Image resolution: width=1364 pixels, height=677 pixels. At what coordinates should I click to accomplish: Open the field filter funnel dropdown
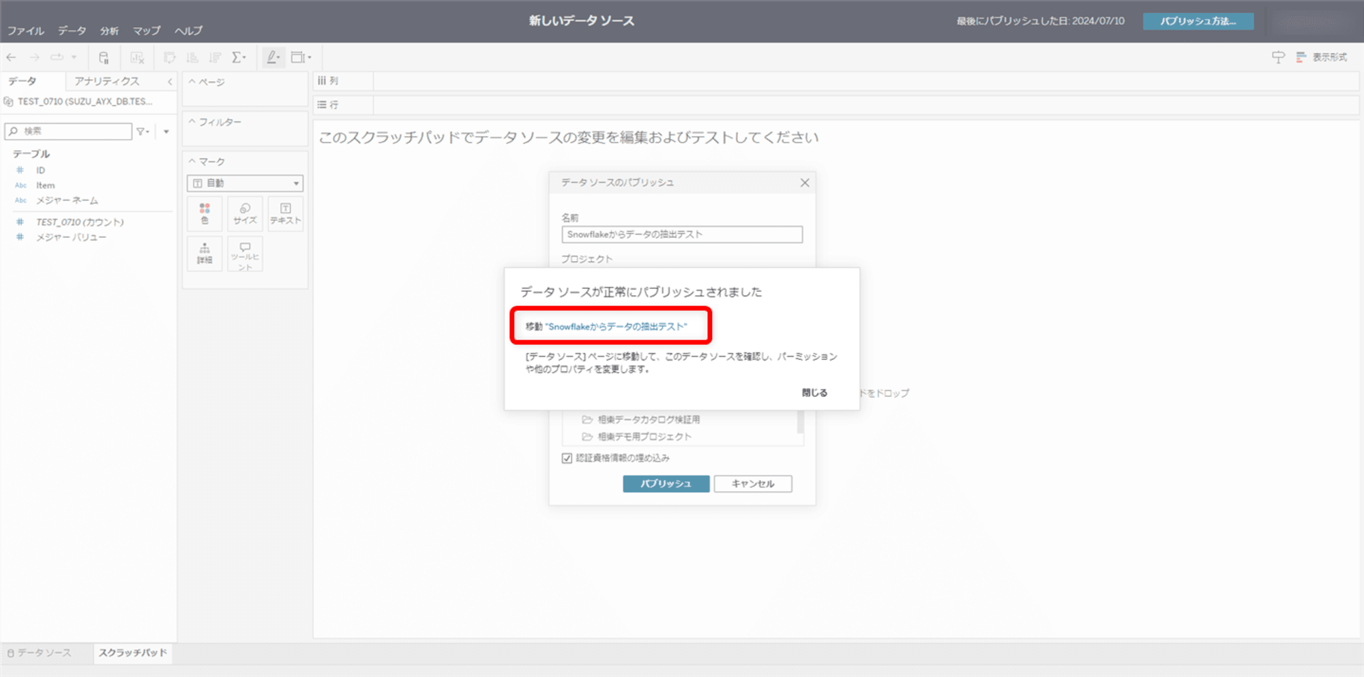143,131
